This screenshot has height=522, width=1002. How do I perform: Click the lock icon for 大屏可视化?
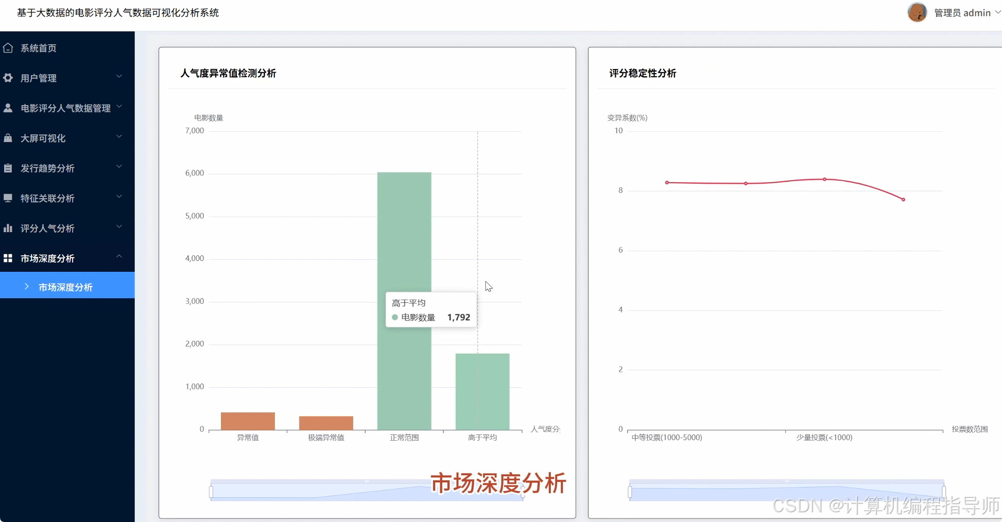click(8, 137)
